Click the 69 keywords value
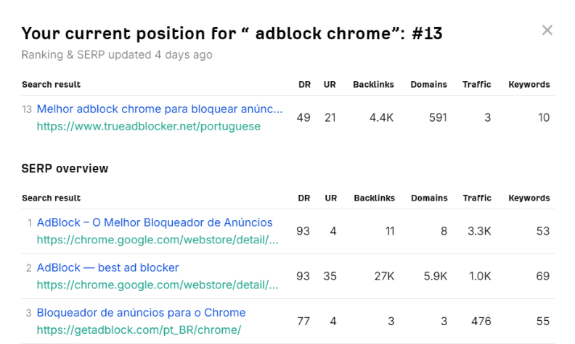Viewport: 575px width, 344px height. [542, 276]
